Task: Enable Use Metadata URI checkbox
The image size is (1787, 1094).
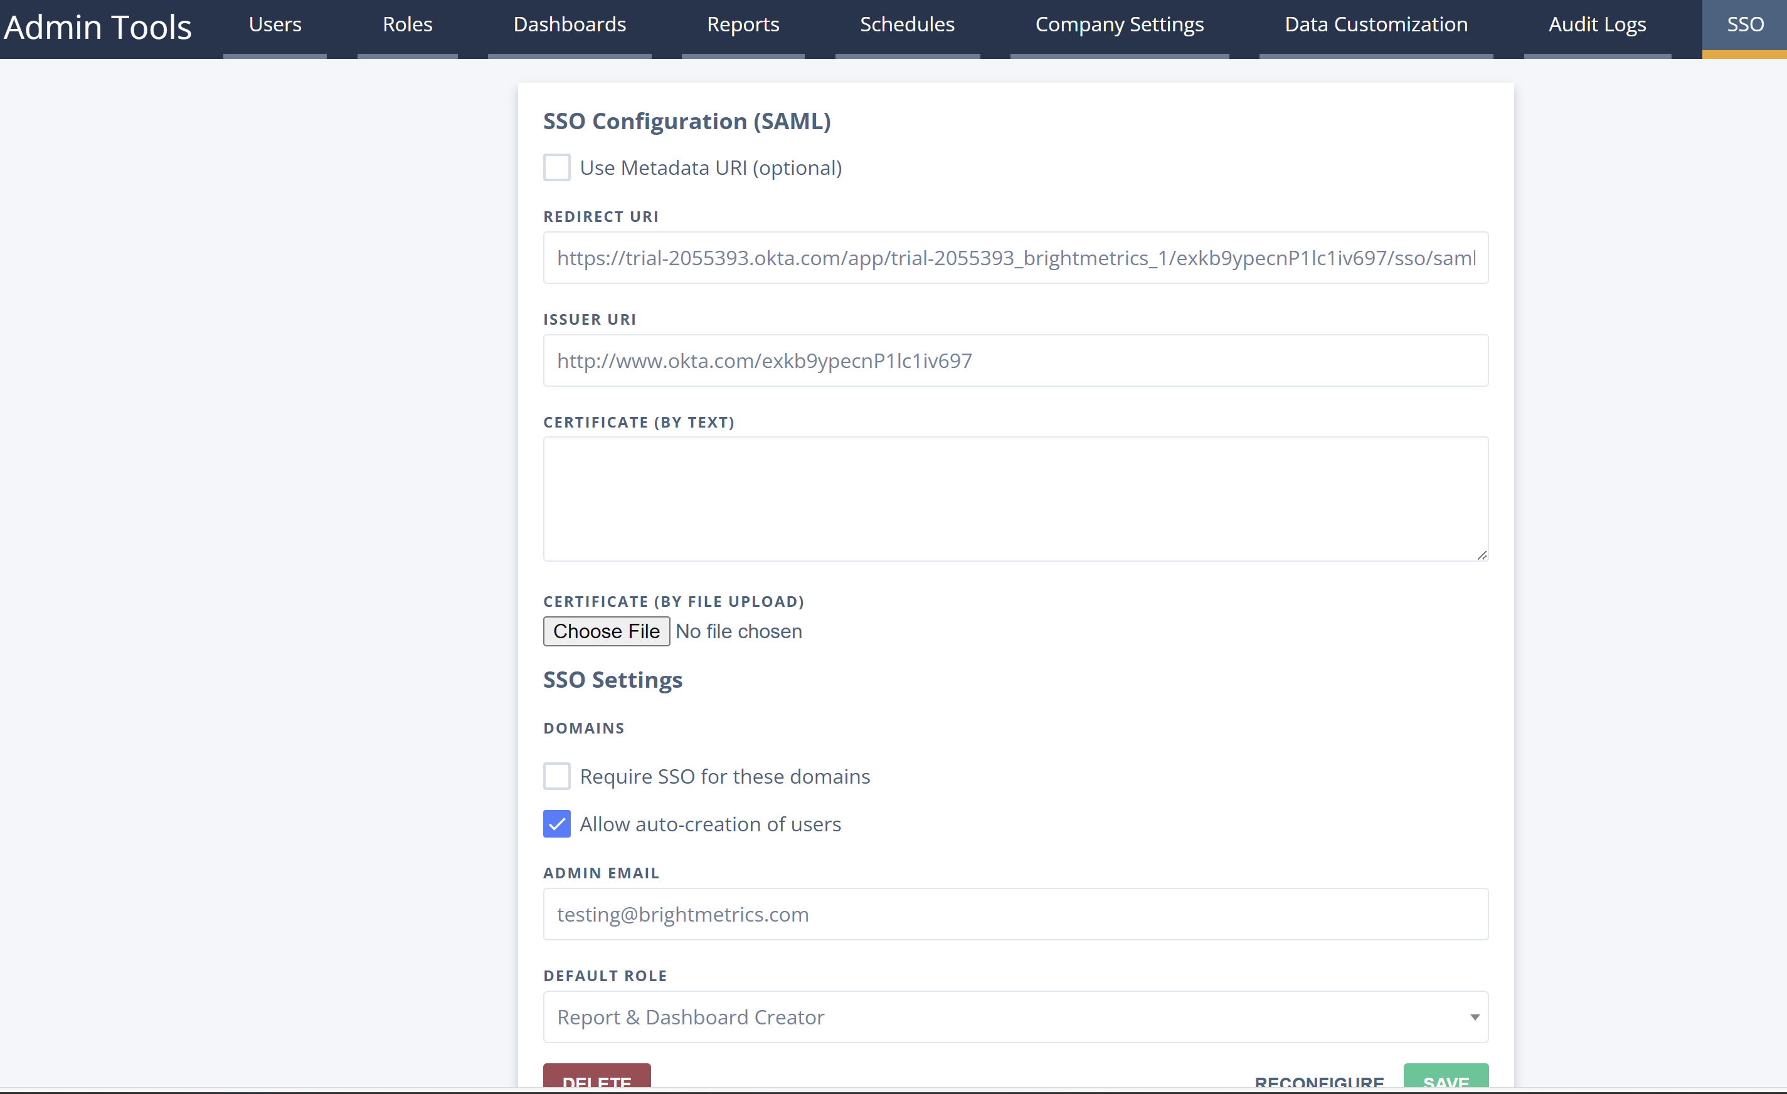Action: [557, 167]
